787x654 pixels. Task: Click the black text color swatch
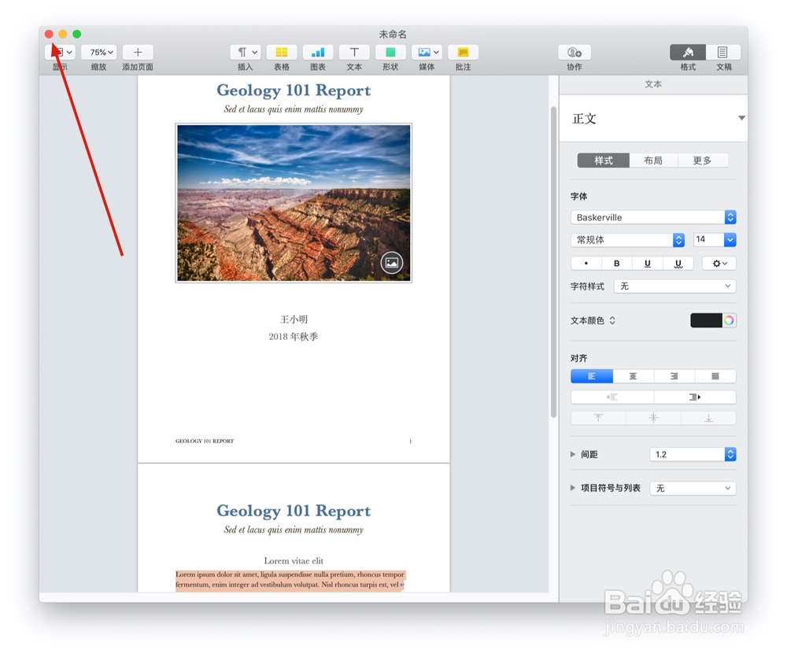pyautogui.click(x=706, y=320)
